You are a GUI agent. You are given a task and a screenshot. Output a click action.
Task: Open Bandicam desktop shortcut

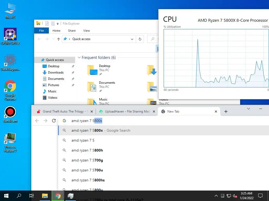point(10,114)
